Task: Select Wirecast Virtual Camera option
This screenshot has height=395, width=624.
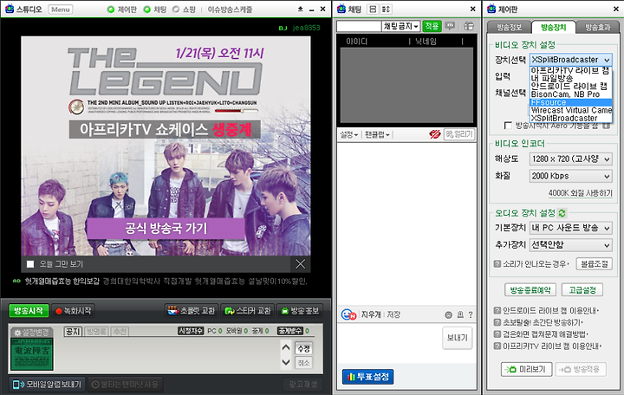Action: coord(571,110)
